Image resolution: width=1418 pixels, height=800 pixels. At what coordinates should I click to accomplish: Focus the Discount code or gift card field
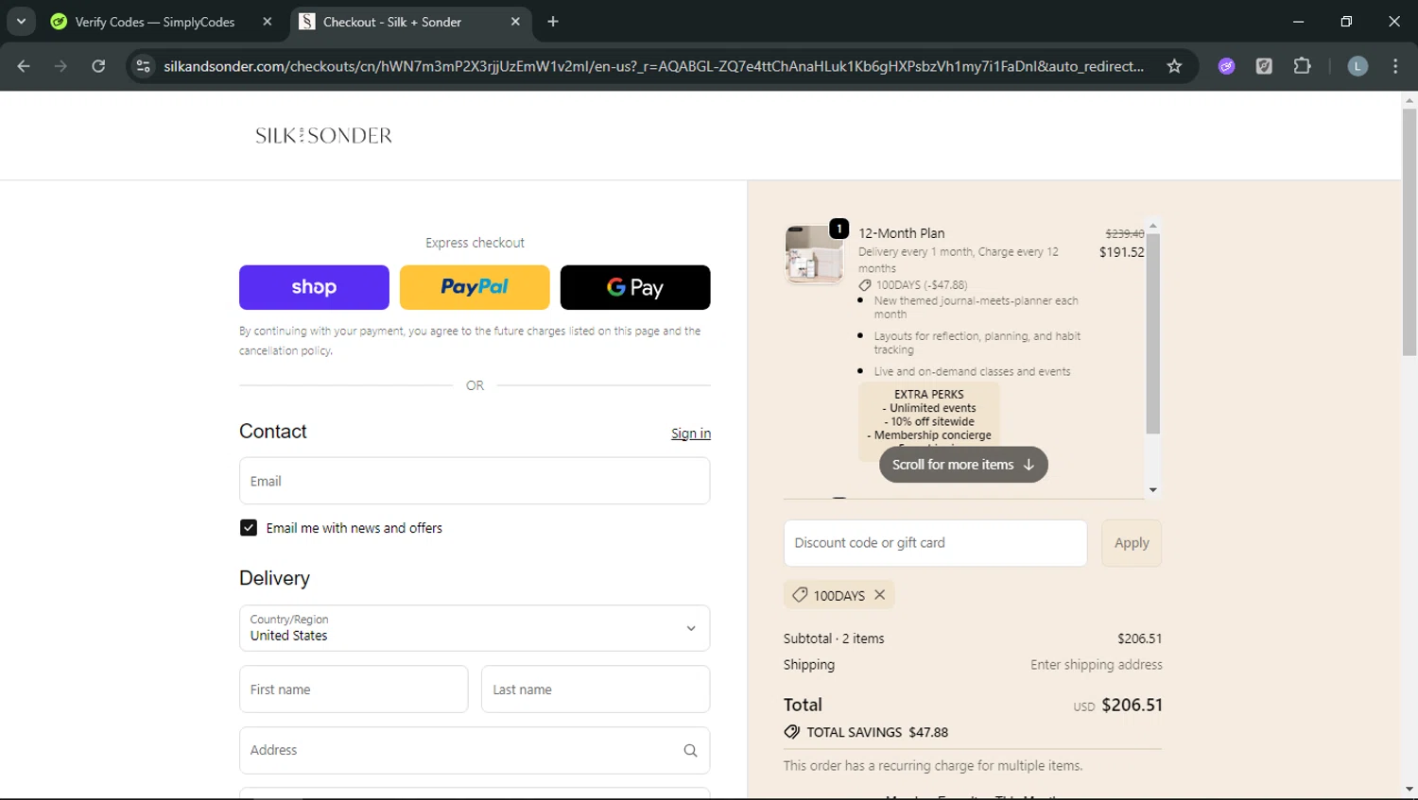pyautogui.click(x=935, y=543)
